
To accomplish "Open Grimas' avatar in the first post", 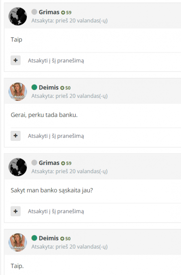I will [x=18, y=16].
